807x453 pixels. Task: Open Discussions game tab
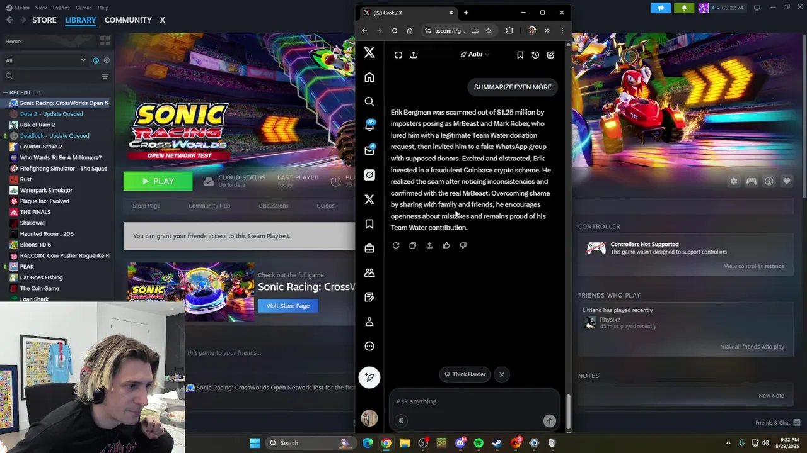273,206
